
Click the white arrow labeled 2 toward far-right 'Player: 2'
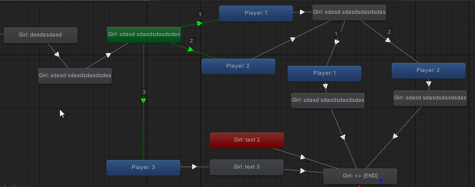[388, 40]
